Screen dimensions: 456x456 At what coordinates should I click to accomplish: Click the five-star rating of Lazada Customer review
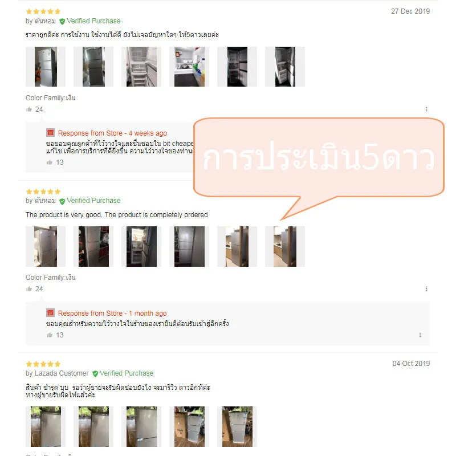click(43, 364)
